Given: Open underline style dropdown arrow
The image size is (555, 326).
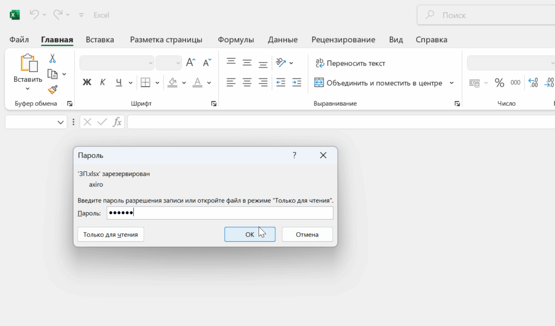Looking at the screenshot, I should point(130,83).
